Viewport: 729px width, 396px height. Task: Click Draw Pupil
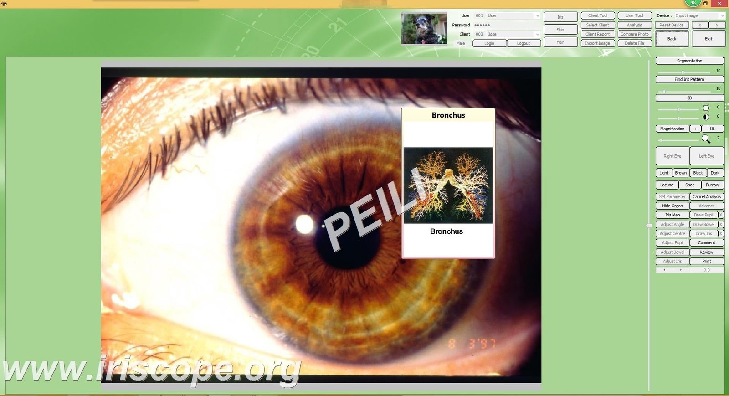(704, 215)
